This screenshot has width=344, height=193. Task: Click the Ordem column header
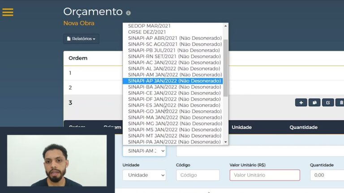point(78,58)
